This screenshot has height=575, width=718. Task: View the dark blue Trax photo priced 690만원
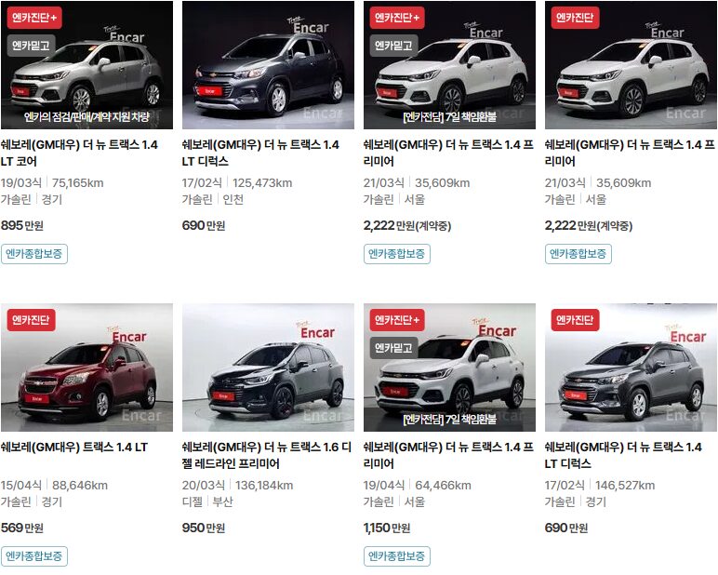[269, 65]
